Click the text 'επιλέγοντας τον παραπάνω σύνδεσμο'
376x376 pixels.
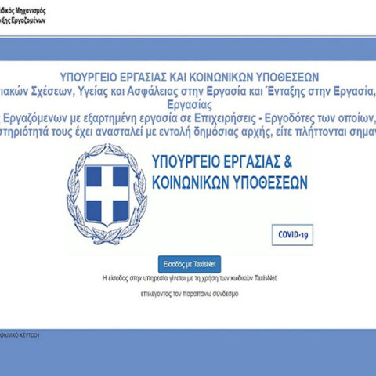[x=190, y=294]
